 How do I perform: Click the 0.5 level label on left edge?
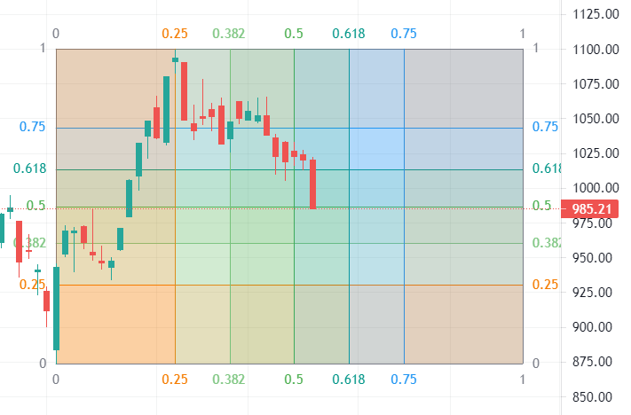(35, 206)
